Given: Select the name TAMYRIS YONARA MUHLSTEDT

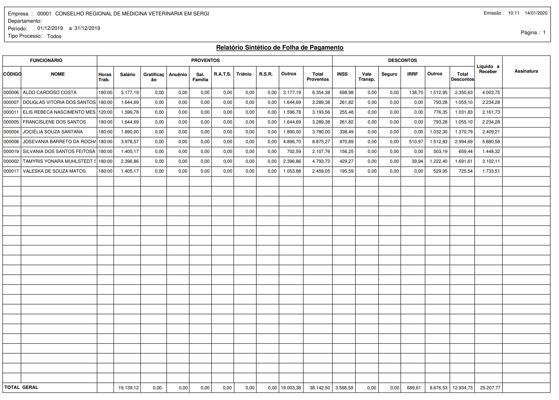Looking at the screenshot, I should (x=58, y=161).
